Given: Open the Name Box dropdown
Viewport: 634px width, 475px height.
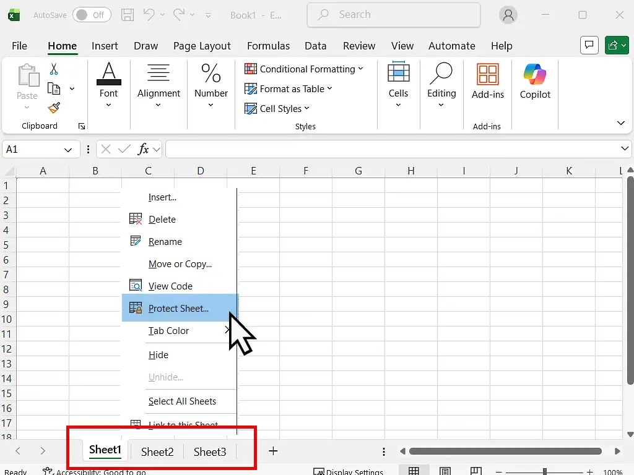Looking at the screenshot, I should click(68, 149).
